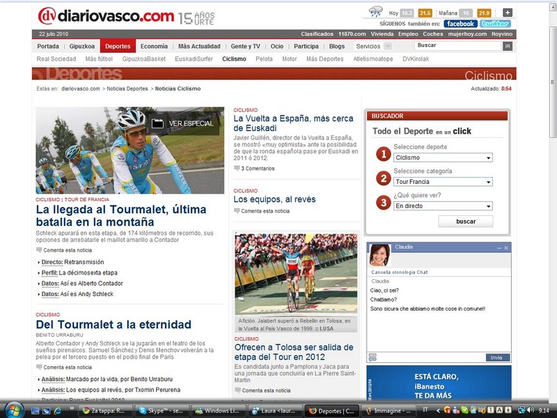
Task: Open the ¿Qué quiere ver? dropdown
Action: (443, 206)
